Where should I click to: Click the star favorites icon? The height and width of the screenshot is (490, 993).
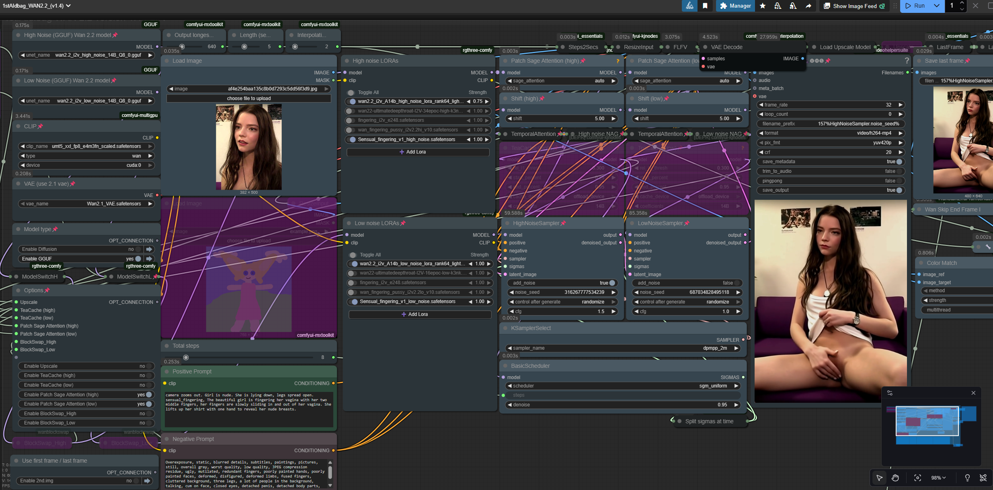pyautogui.click(x=763, y=6)
